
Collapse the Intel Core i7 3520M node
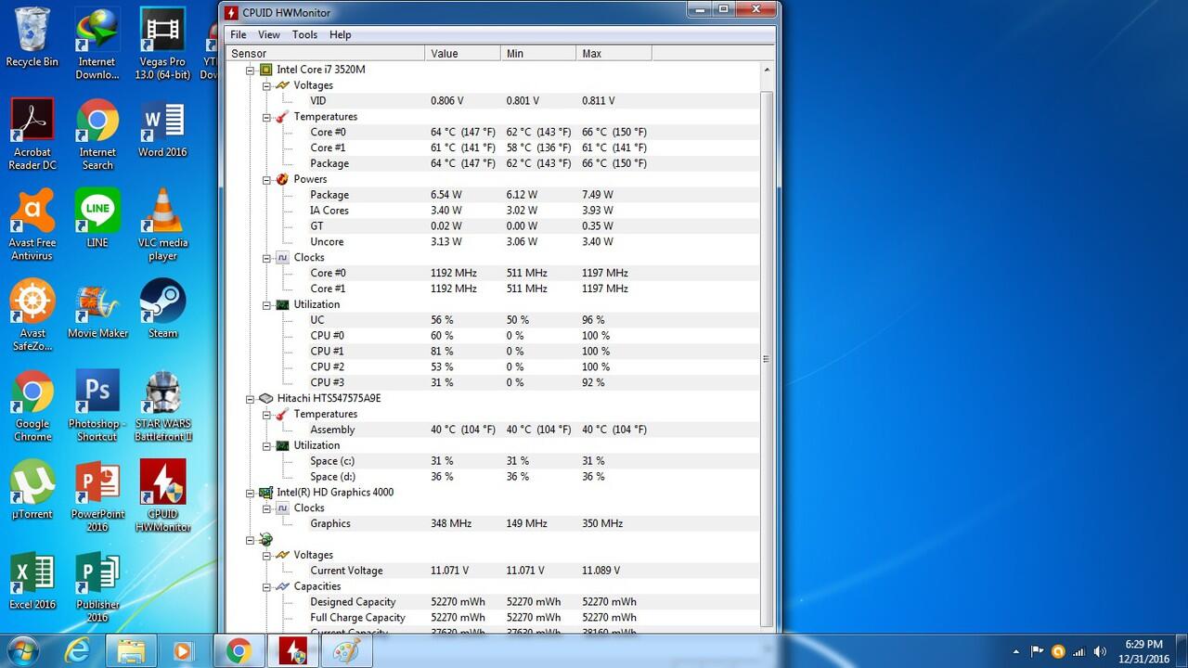pyautogui.click(x=250, y=70)
